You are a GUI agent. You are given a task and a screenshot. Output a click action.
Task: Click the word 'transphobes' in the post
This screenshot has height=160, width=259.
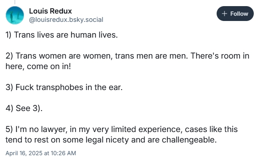(59, 87)
